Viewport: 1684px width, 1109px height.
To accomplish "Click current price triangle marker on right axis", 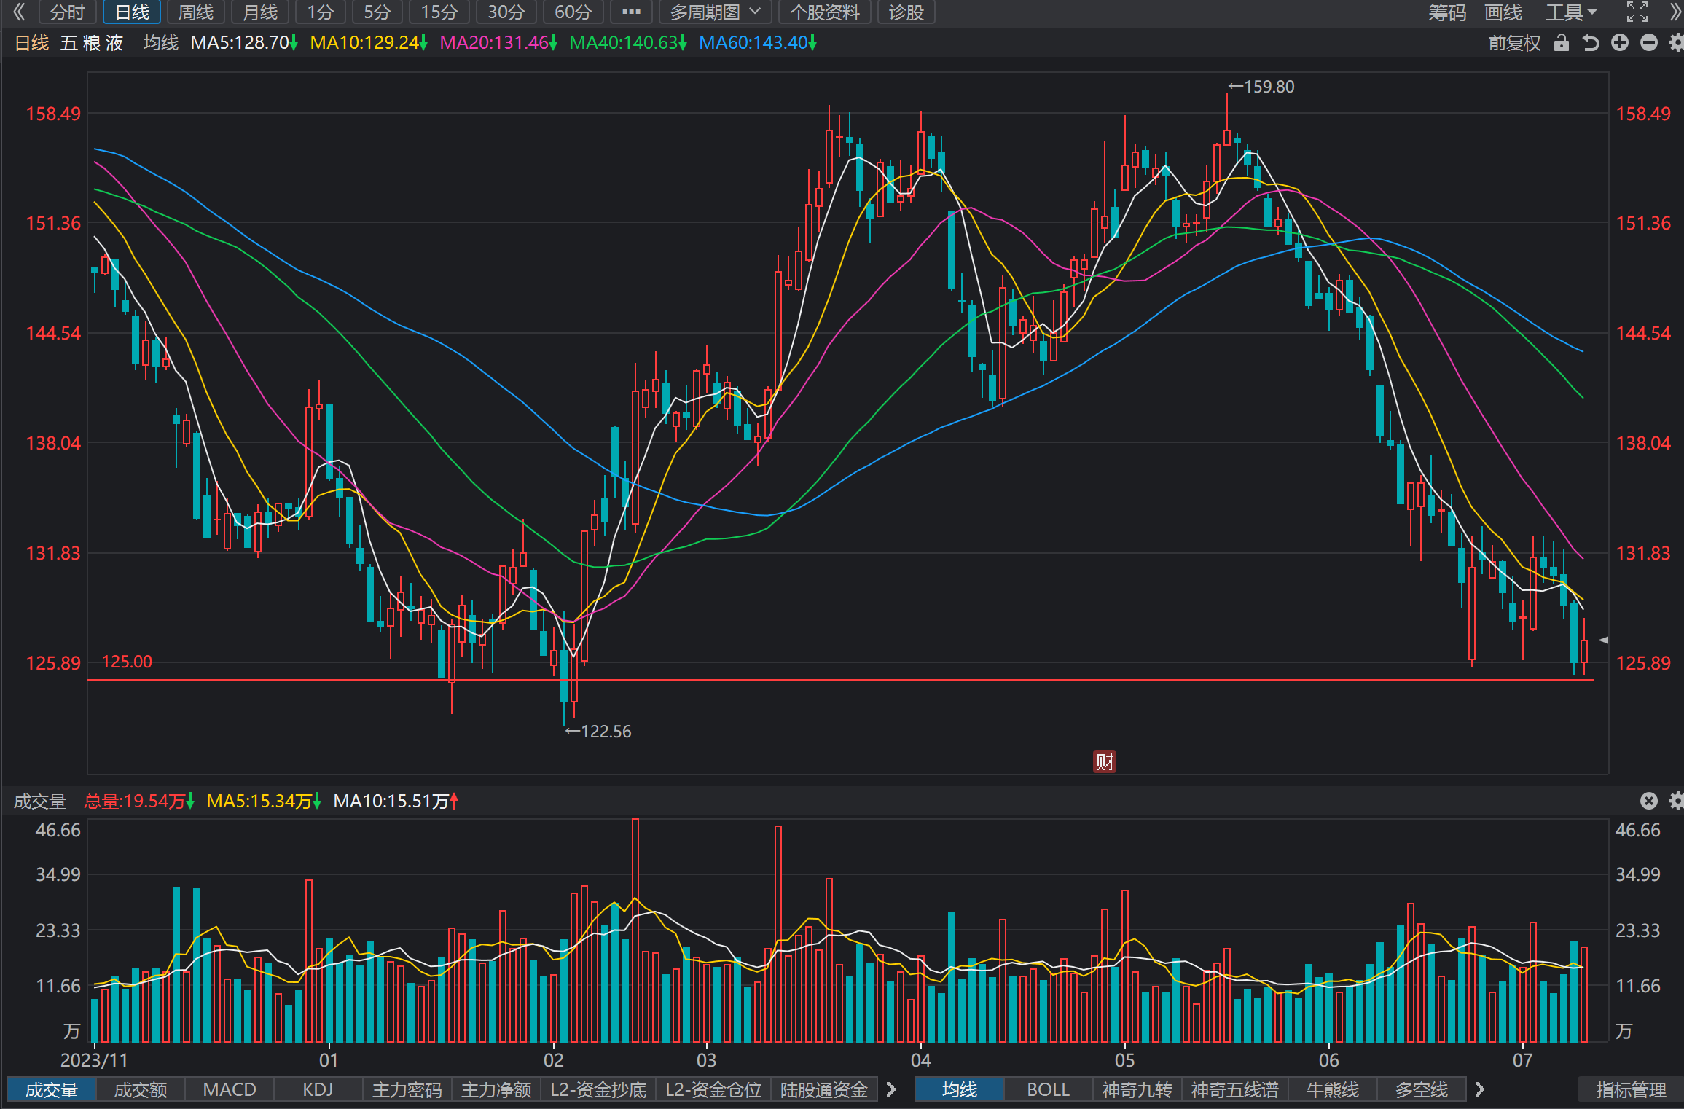I will [1603, 640].
